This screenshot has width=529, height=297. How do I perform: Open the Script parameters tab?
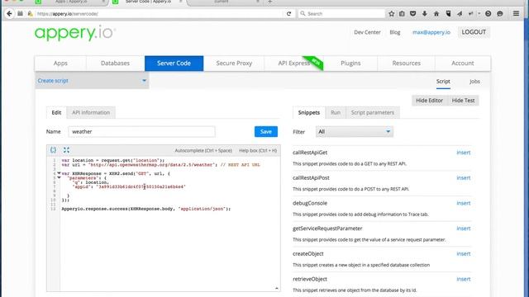tap(373, 112)
